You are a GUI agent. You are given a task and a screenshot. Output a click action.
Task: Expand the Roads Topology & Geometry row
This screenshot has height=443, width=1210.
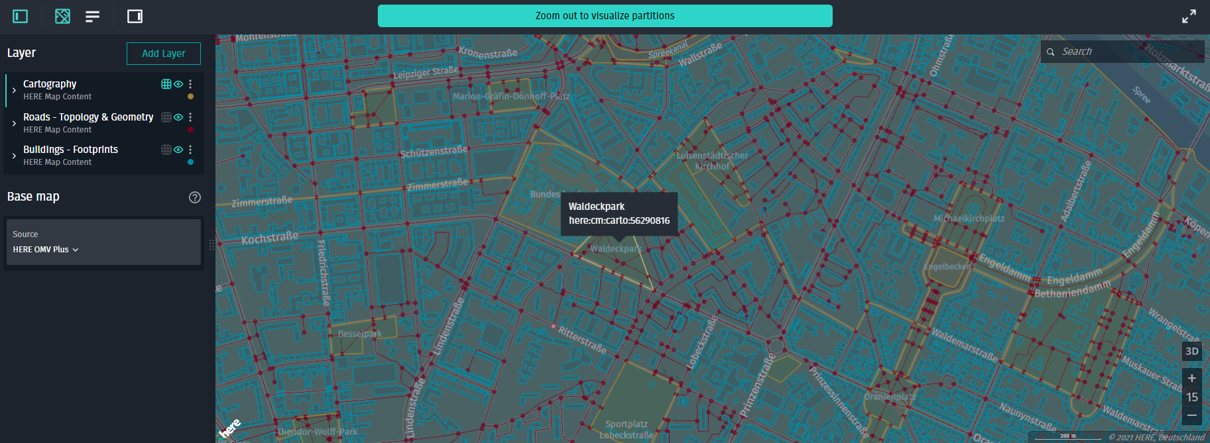[x=14, y=123]
